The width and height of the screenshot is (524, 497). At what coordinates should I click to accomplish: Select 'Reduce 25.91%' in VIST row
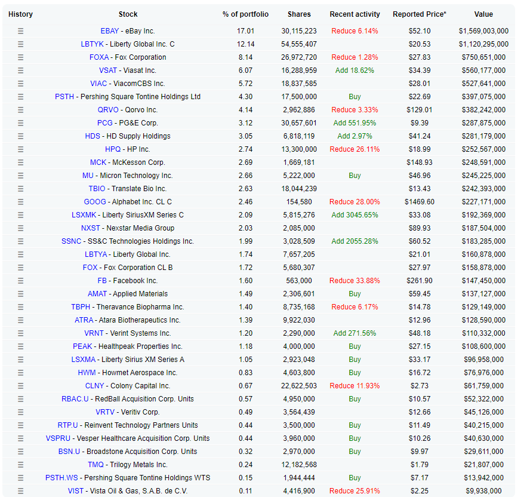tap(355, 491)
